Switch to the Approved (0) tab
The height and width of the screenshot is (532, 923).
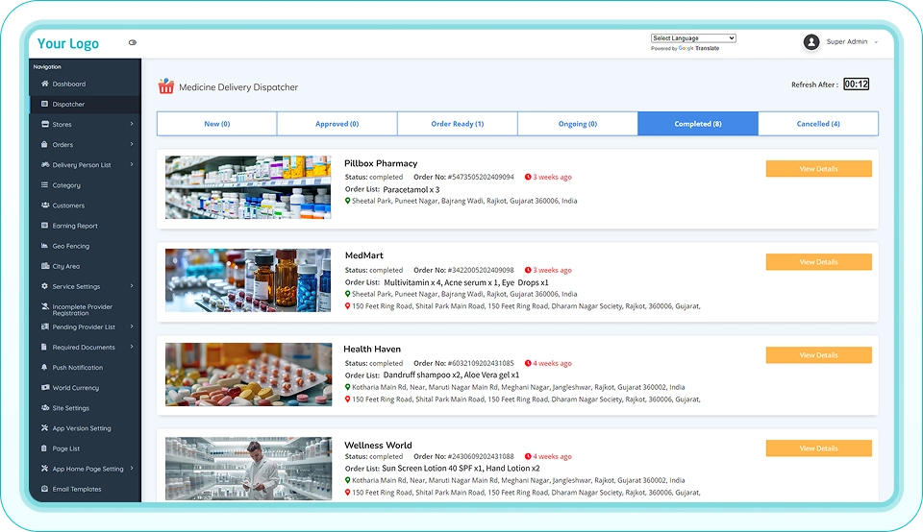337,124
